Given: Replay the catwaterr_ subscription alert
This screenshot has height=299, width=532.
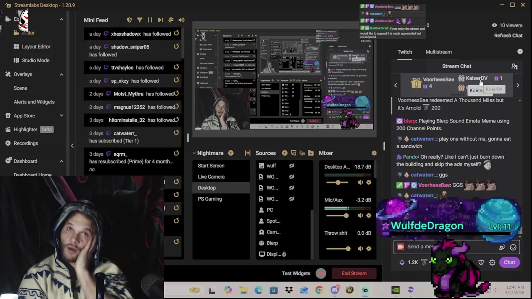Looking at the screenshot, I should pos(176,133).
